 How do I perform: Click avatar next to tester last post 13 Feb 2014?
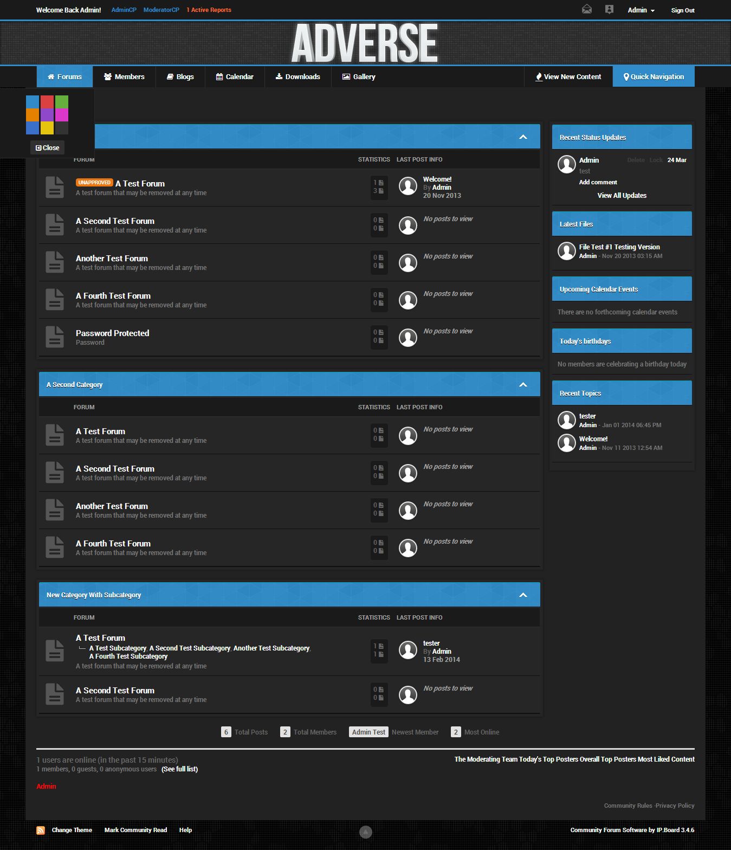click(x=408, y=650)
